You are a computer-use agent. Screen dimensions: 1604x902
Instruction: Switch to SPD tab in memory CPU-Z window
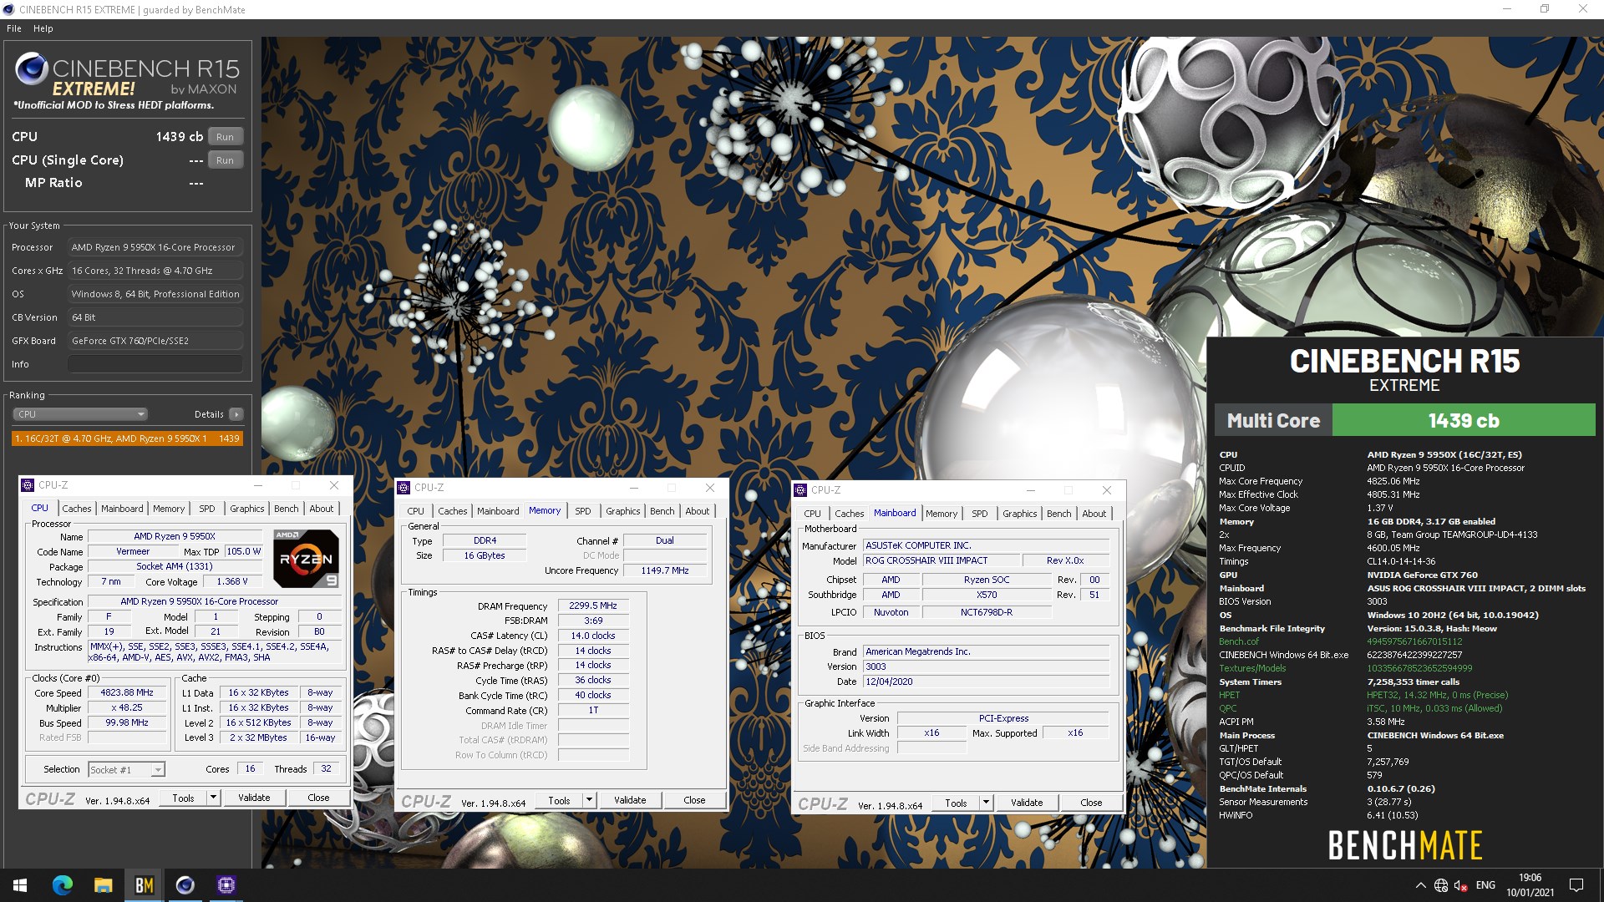[583, 511]
